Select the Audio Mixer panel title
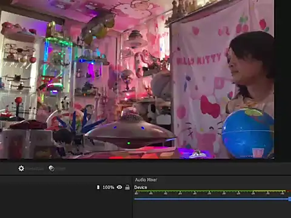 click(x=146, y=180)
